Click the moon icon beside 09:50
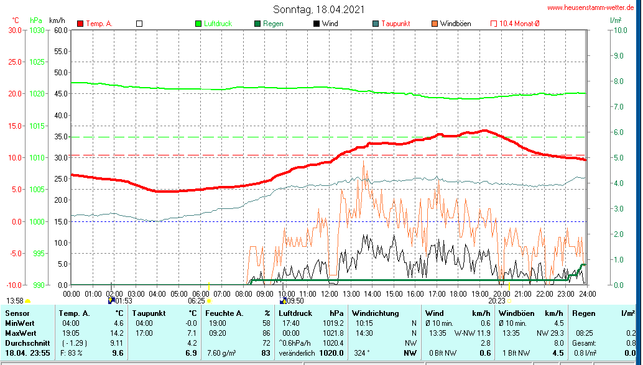Viewport: 643px width, 365px height. point(282,300)
